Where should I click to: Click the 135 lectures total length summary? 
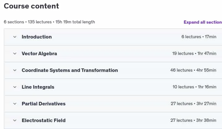click(49, 22)
